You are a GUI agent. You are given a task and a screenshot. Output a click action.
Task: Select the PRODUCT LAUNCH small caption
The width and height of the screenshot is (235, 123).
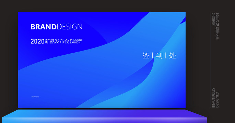coord(76,41)
